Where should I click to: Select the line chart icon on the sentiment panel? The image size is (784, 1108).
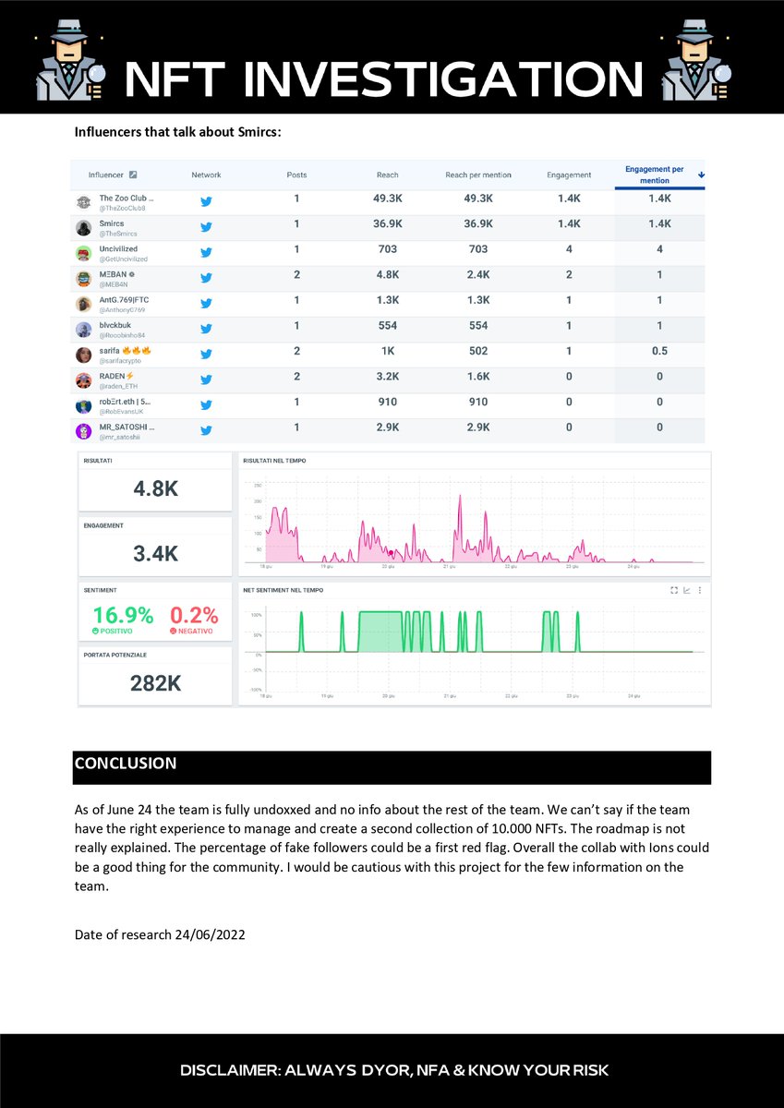[687, 590]
